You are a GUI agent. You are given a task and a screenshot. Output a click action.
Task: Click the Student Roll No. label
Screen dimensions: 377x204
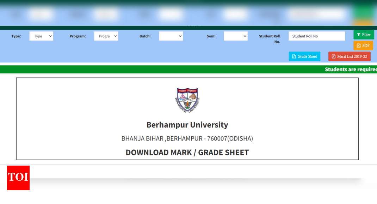coord(270,39)
